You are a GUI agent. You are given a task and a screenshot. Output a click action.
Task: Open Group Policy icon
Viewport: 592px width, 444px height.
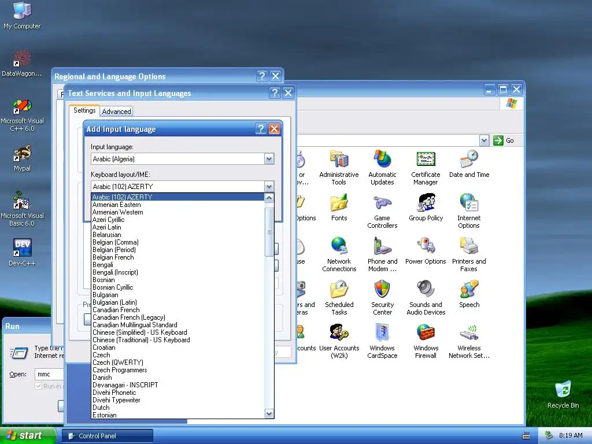(425, 208)
